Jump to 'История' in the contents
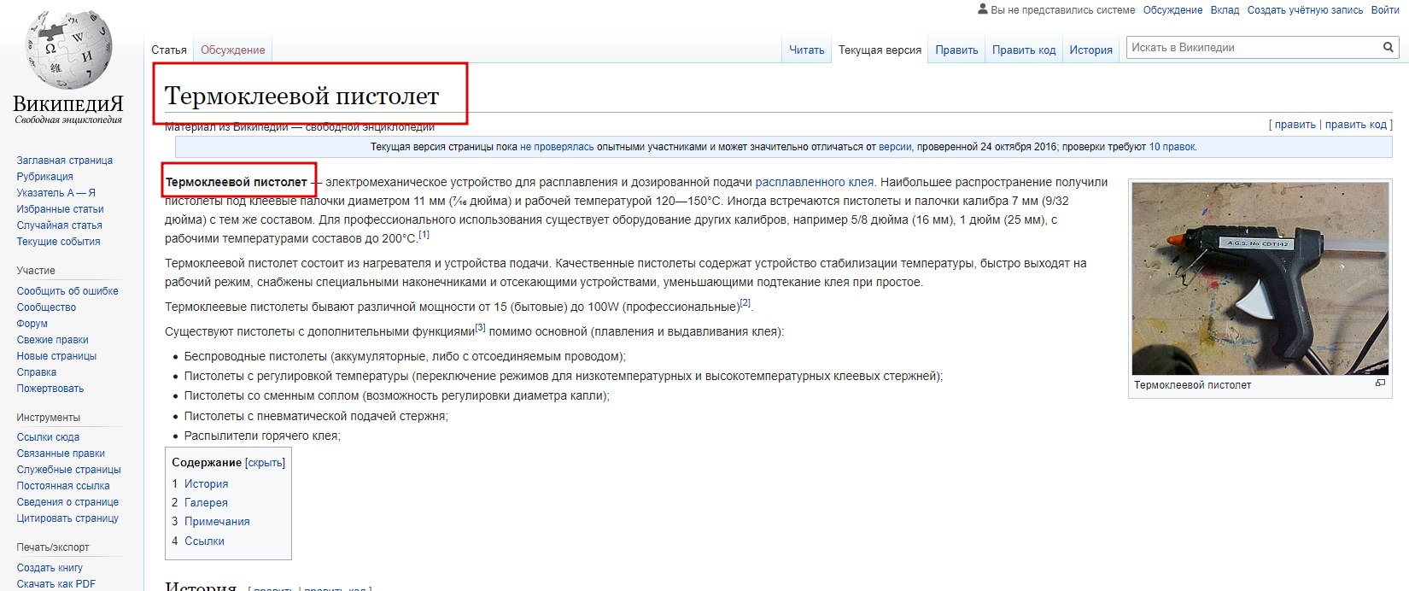 point(206,483)
